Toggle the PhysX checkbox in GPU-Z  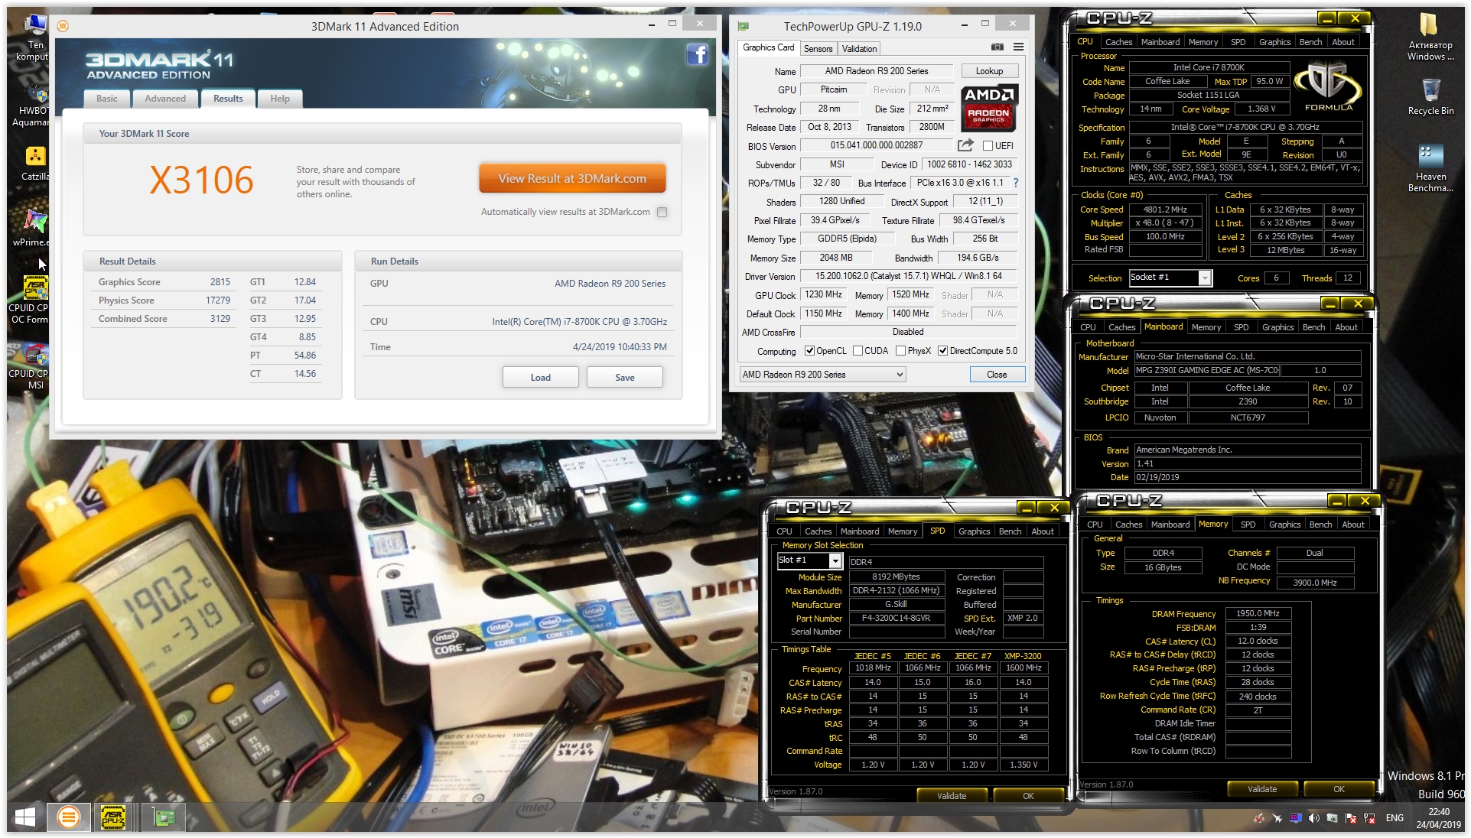[x=900, y=351]
